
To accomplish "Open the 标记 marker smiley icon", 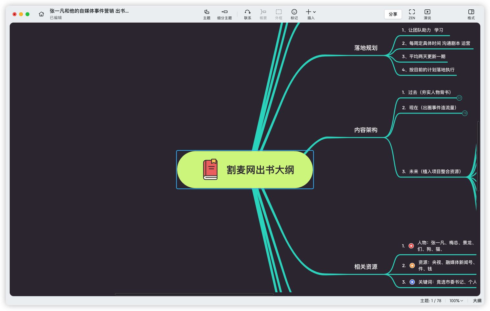I will click(294, 14).
